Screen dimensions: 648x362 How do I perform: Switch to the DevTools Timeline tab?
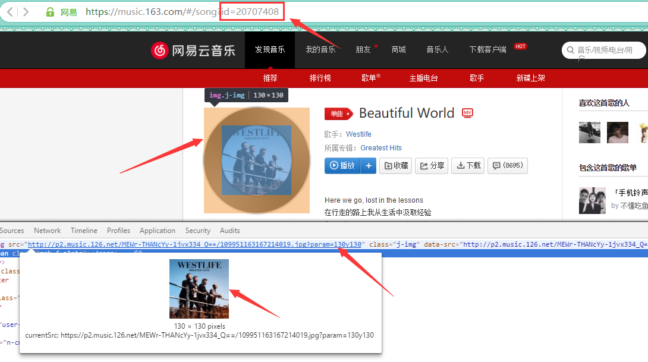(84, 231)
